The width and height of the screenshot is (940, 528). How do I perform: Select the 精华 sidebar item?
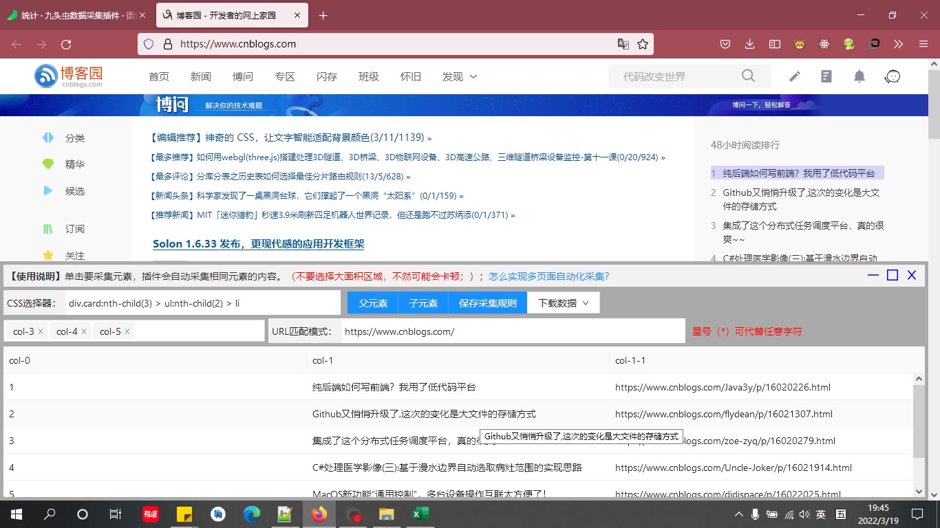tap(63, 164)
